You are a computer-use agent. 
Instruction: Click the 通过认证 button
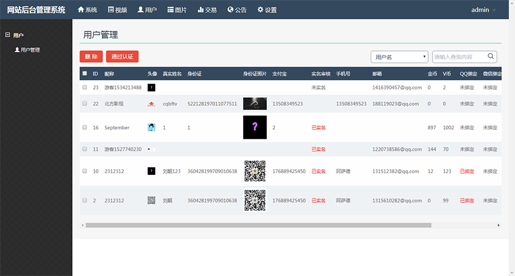(122, 57)
